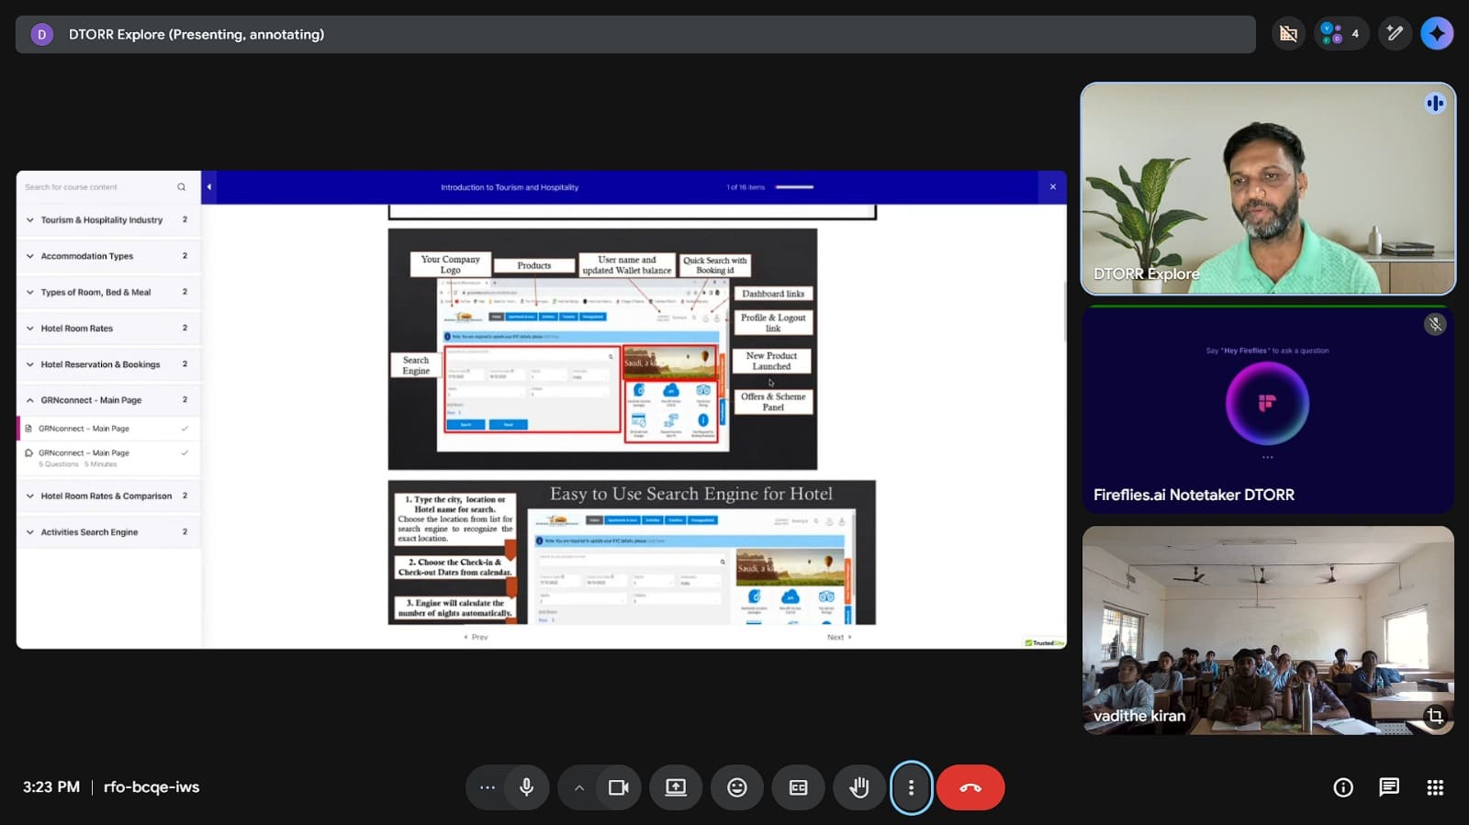The width and height of the screenshot is (1469, 825).
Task: Click the Search for course content field
Action: click(96, 187)
